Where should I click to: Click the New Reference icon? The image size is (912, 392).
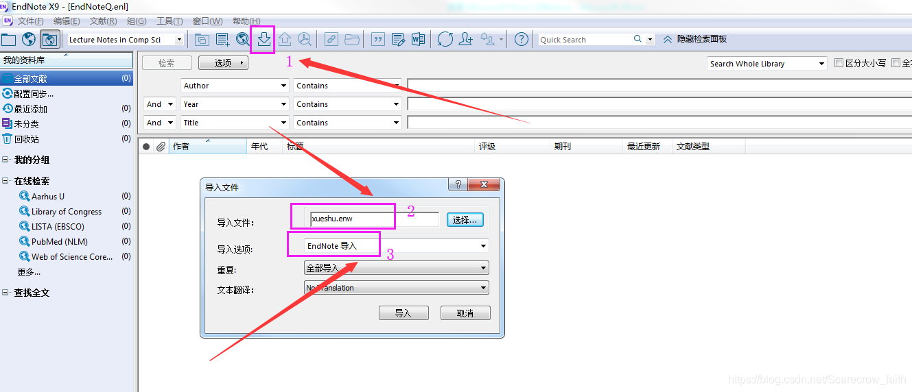[222, 40]
